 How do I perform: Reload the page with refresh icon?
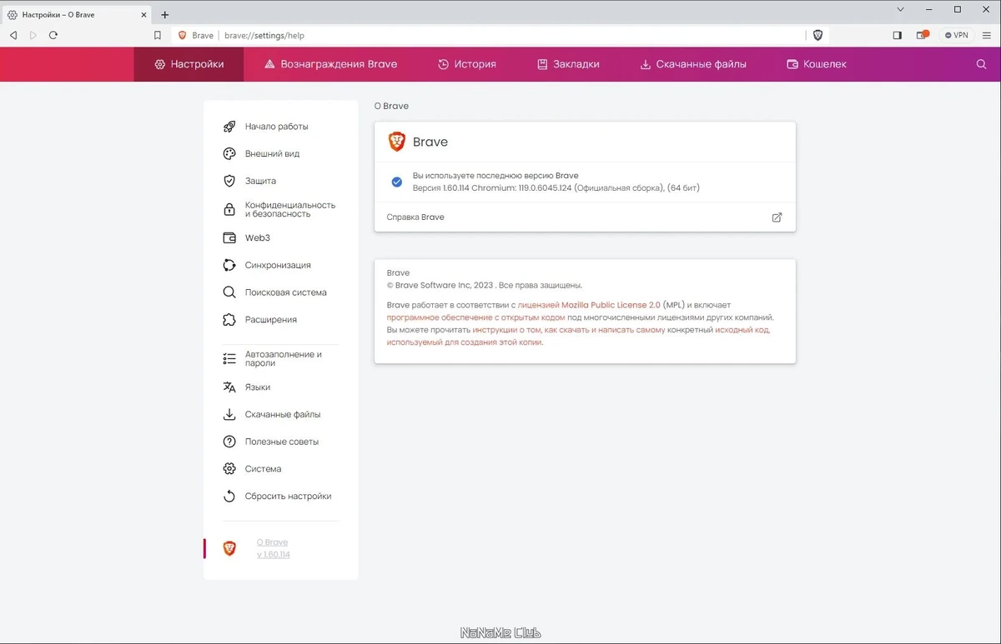click(x=53, y=35)
